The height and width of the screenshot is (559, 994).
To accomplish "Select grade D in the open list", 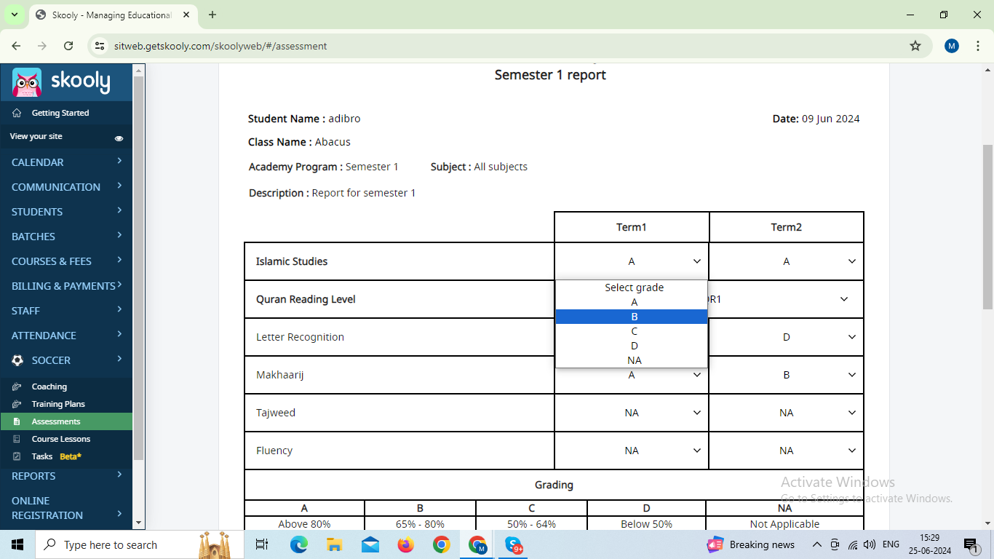I will click(632, 346).
